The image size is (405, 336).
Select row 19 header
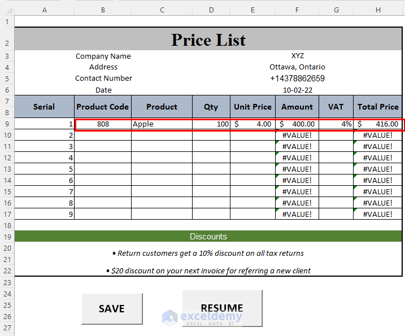[7, 237]
